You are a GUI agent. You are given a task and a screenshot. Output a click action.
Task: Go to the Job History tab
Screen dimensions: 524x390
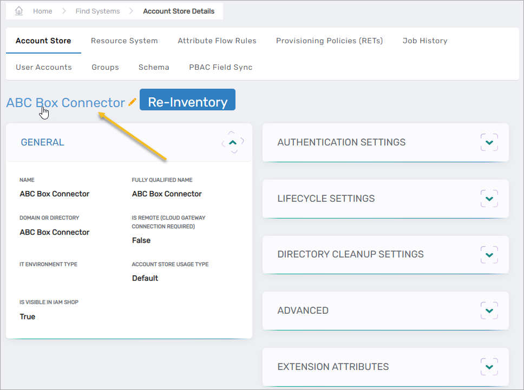(425, 41)
